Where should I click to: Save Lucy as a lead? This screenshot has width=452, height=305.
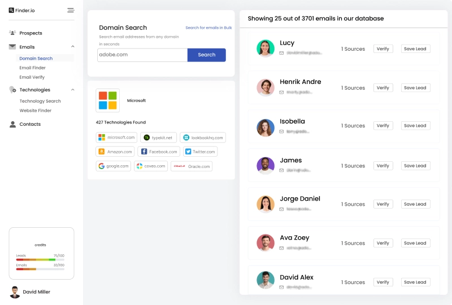(x=415, y=49)
